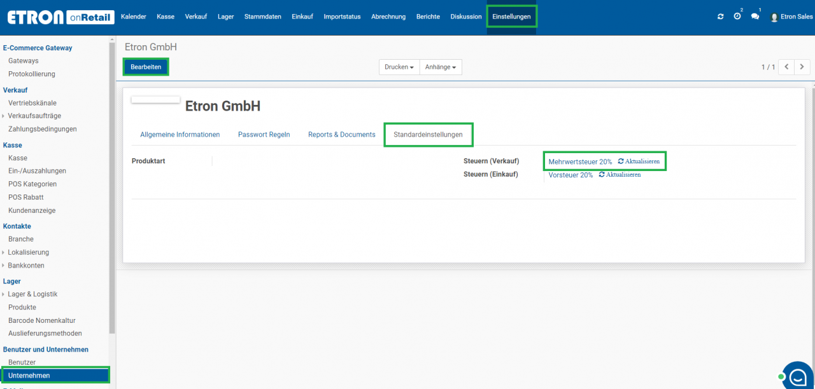Click the Kontakte sidebar heading
The width and height of the screenshot is (815, 389).
[x=17, y=226]
